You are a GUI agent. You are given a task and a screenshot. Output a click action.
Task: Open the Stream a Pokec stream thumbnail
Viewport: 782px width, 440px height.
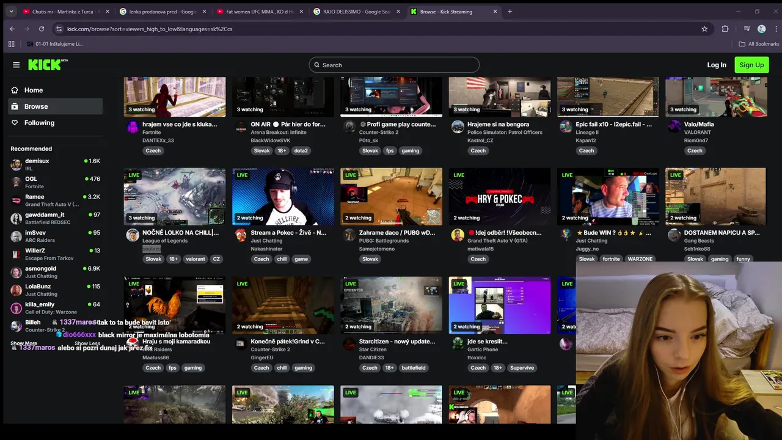point(283,197)
